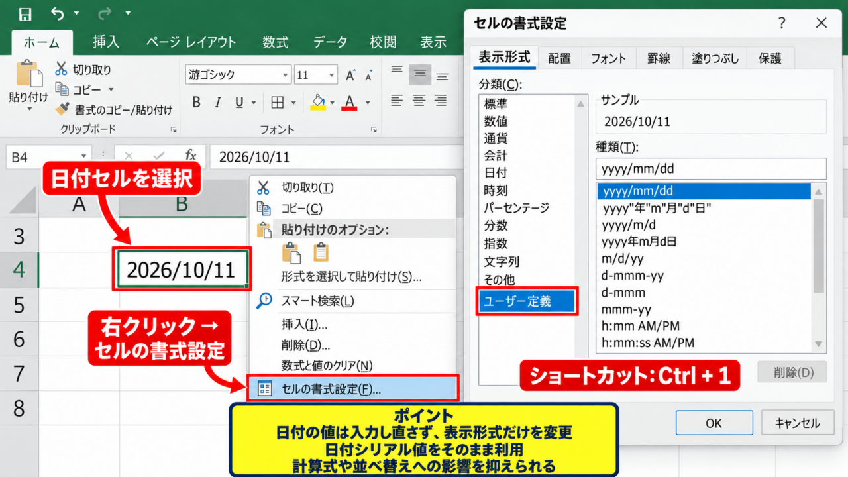848x477 pixels.
Task: Toggle Underline formatting
Action: (x=238, y=102)
